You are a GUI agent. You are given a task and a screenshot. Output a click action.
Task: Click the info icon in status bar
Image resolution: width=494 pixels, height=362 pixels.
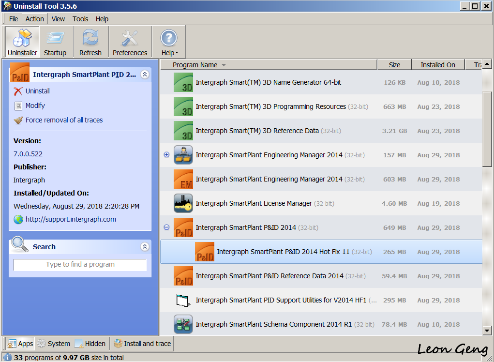(x=8, y=358)
